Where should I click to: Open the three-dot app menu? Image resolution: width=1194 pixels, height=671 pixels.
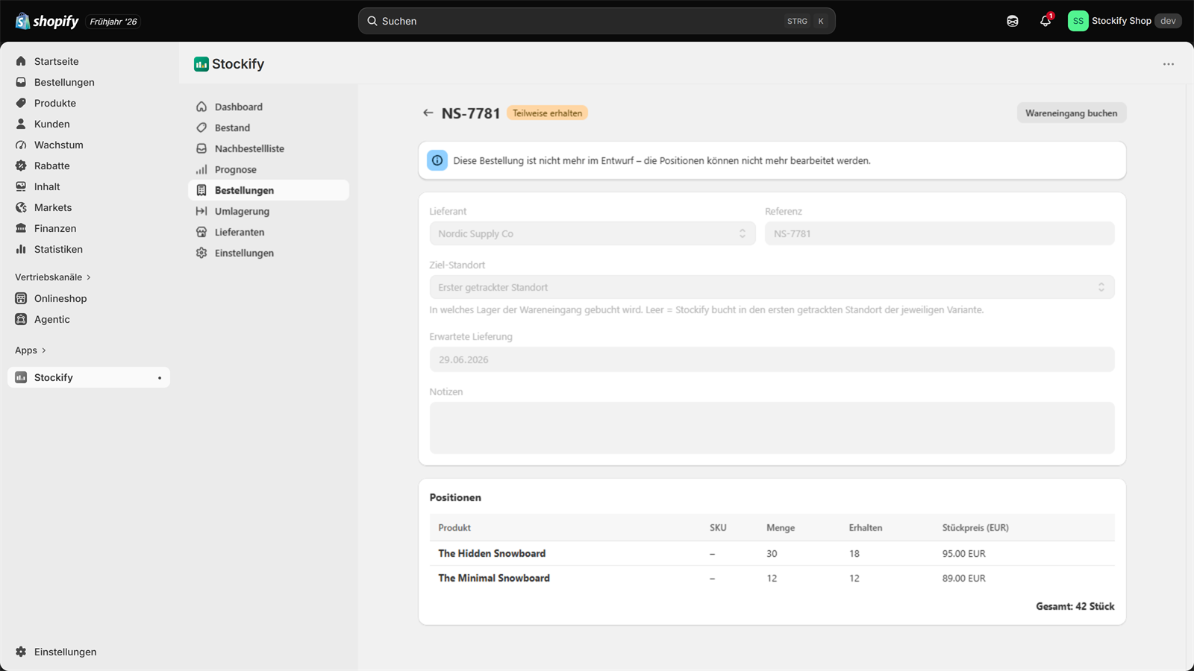click(1169, 64)
